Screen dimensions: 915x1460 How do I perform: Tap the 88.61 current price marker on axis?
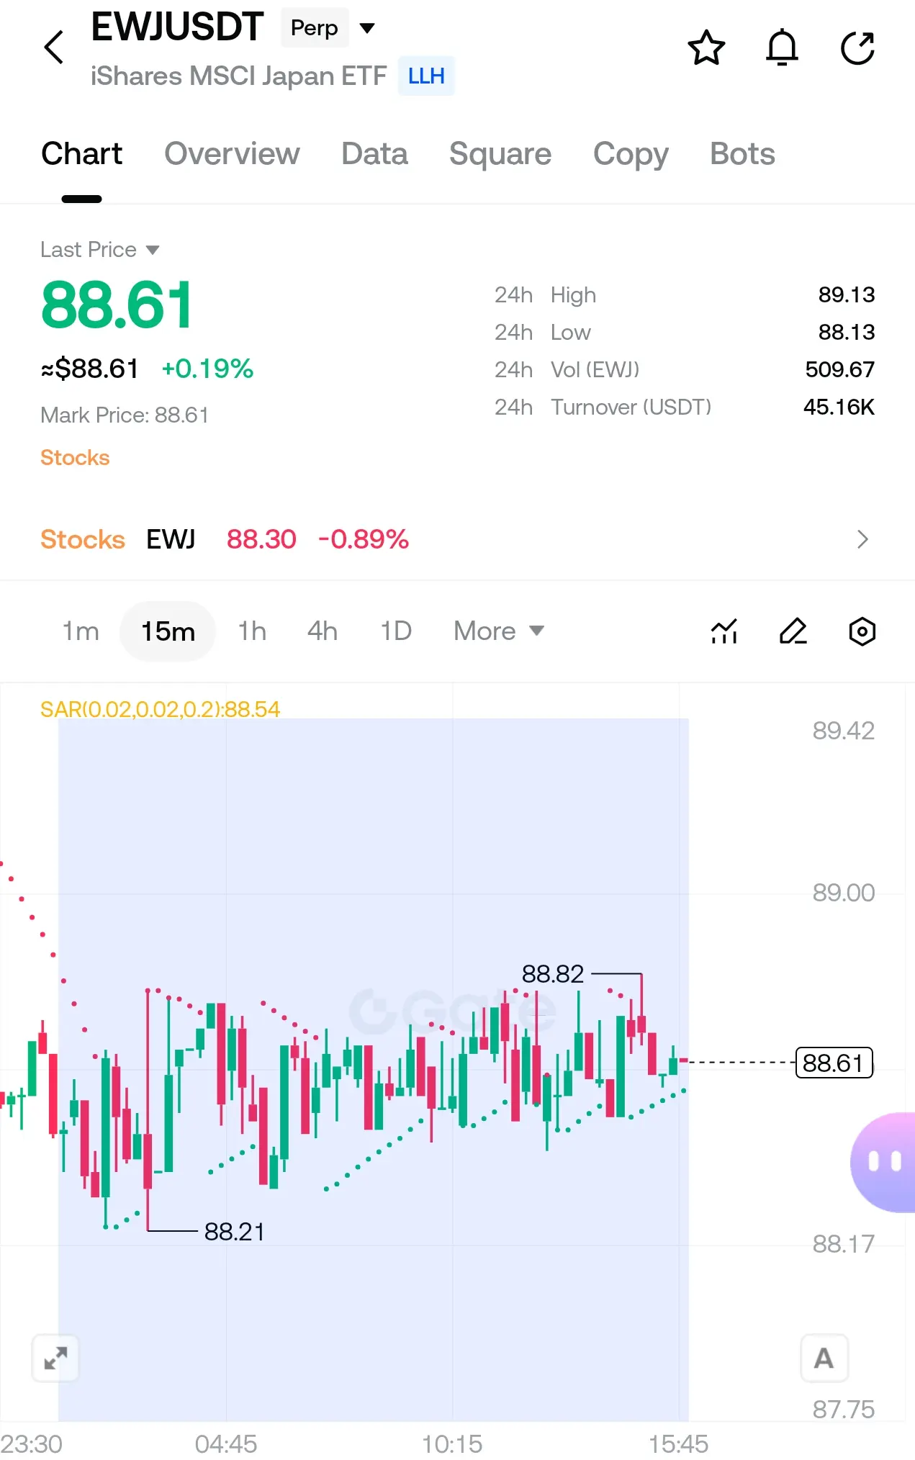click(834, 1063)
